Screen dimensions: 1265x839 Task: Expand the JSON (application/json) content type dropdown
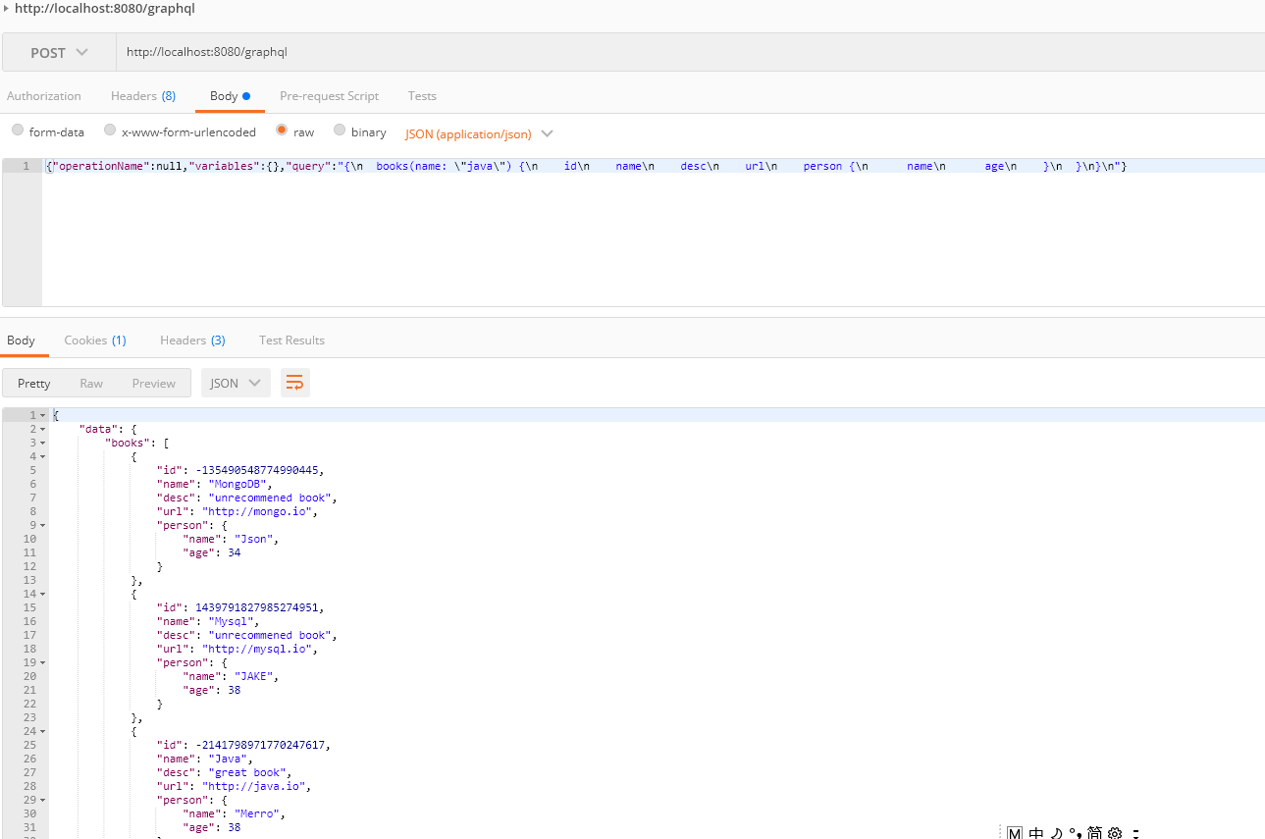click(547, 133)
